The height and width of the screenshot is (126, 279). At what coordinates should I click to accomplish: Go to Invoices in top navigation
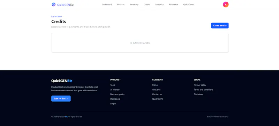pyautogui.click(x=121, y=5)
